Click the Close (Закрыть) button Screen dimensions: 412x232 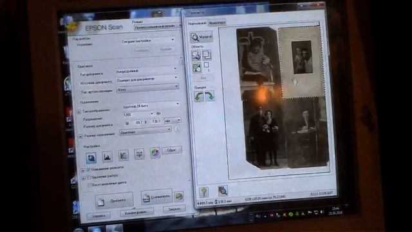174,209
